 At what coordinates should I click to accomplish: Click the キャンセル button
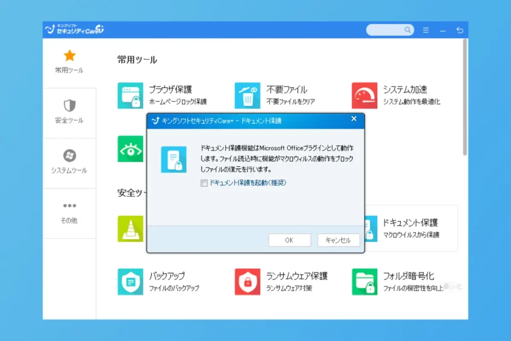(338, 240)
